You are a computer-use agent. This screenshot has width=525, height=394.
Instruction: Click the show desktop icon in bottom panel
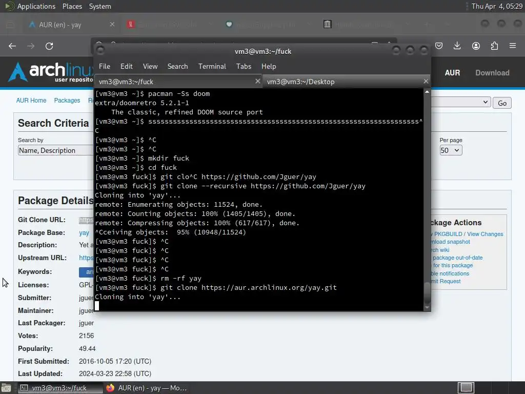[x=6, y=388]
